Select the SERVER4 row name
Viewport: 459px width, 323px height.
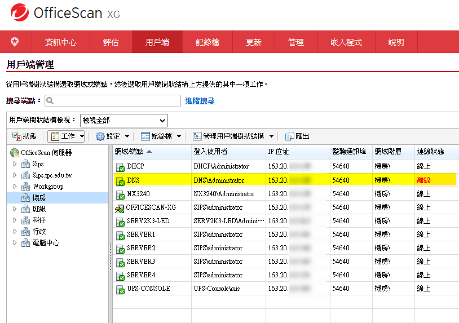141,275
